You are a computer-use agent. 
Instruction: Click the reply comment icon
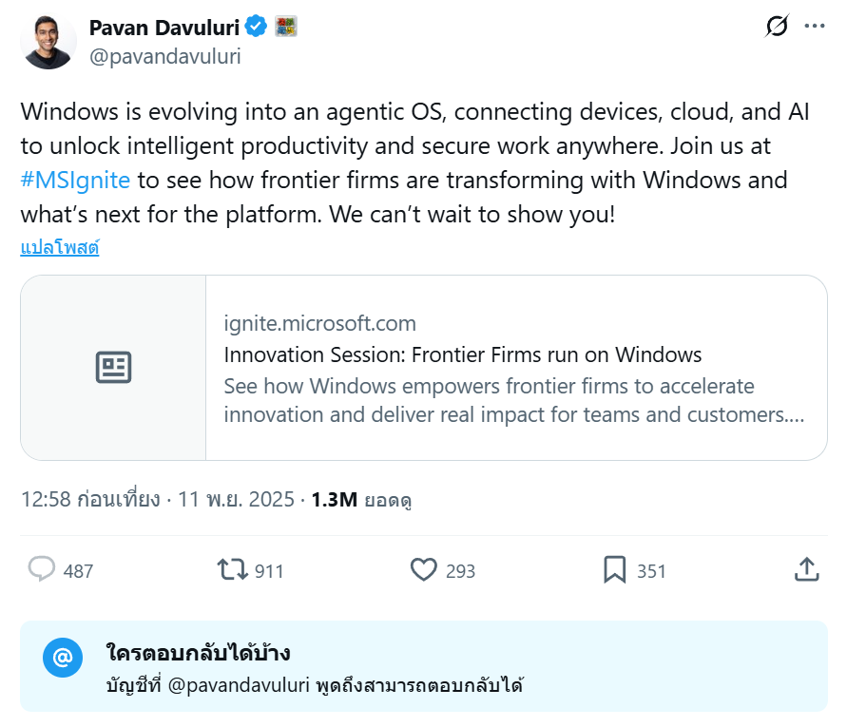tap(42, 570)
